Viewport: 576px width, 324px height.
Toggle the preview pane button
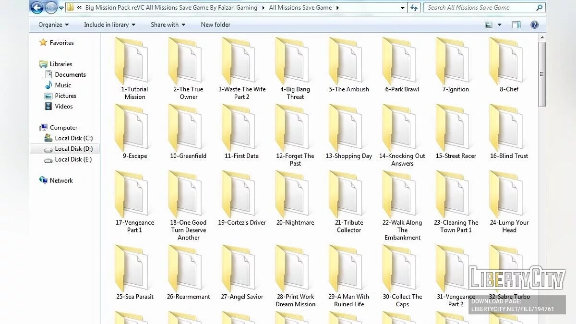[516, 25]
